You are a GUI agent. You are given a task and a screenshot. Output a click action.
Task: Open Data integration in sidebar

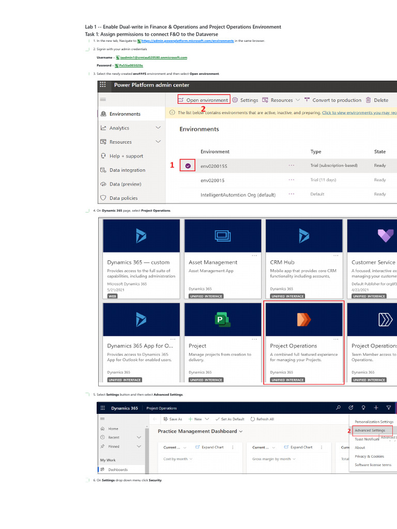click(127, 170)
